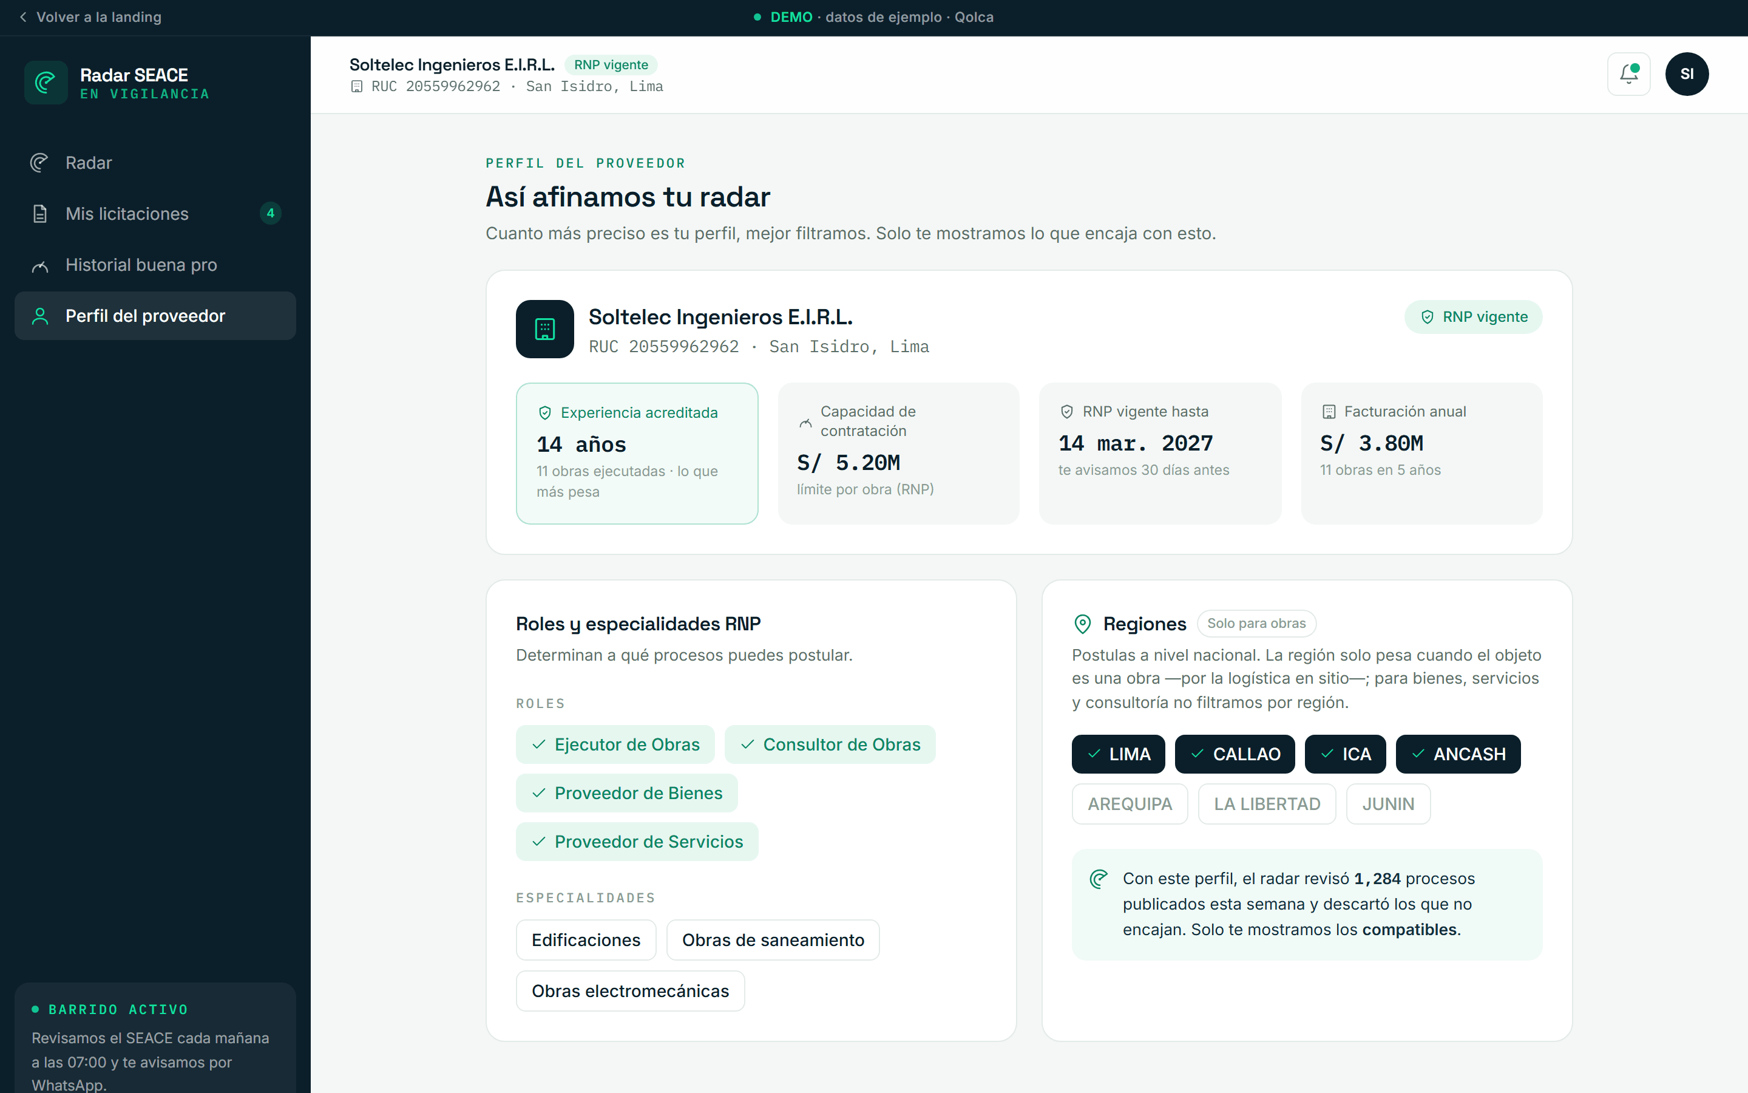Click the back arrow beside Volver a la landing

(23, 16)
